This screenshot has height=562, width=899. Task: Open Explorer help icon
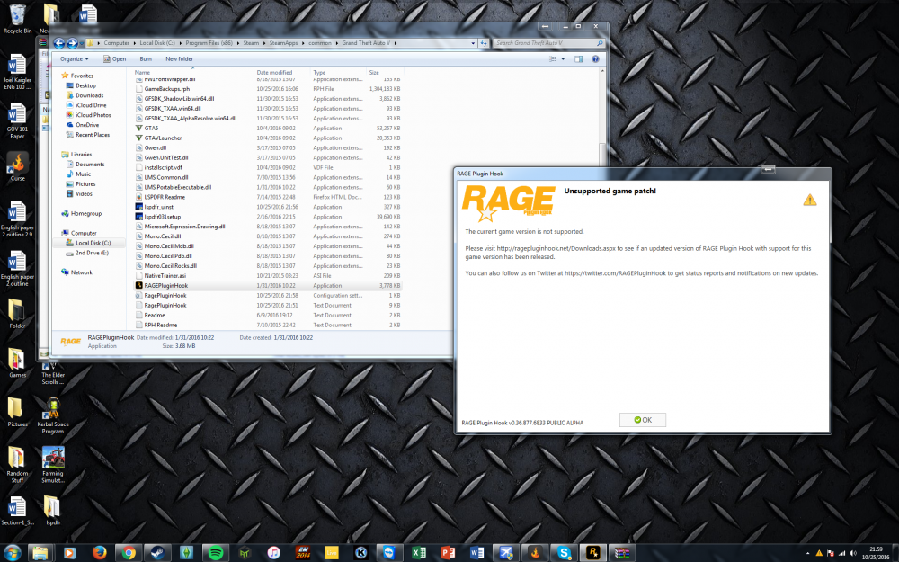tap(595, 59)
